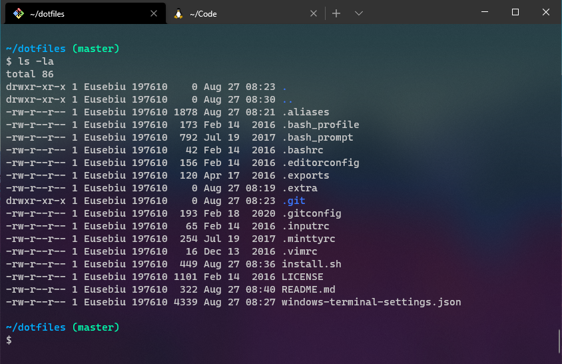Click the README.md file name

click(308, 290)
